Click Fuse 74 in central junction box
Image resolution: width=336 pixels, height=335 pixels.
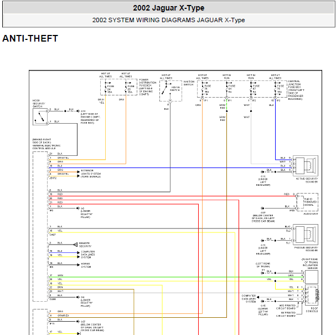205,89
